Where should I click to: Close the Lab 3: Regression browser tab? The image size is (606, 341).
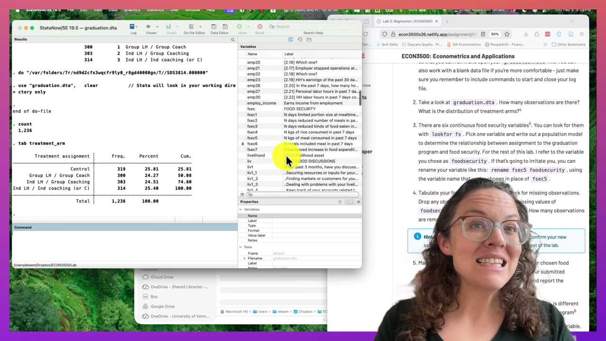pos(436,21)
